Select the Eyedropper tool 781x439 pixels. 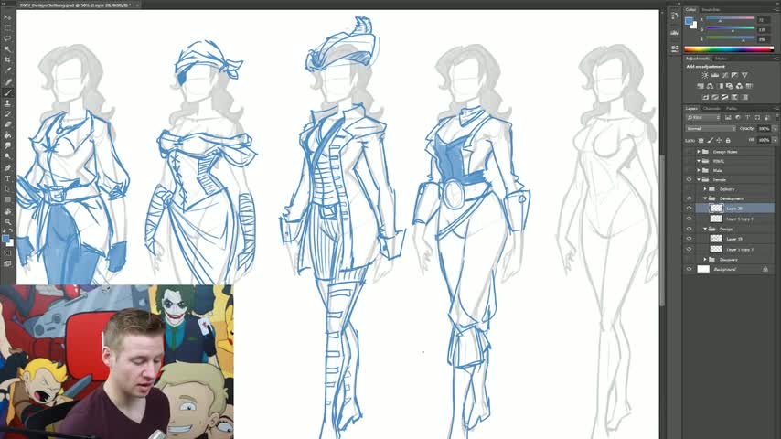(x=7, y=70)
